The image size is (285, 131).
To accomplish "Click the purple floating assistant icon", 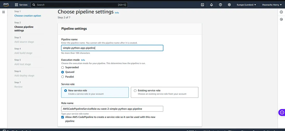I will coord(282,112).
